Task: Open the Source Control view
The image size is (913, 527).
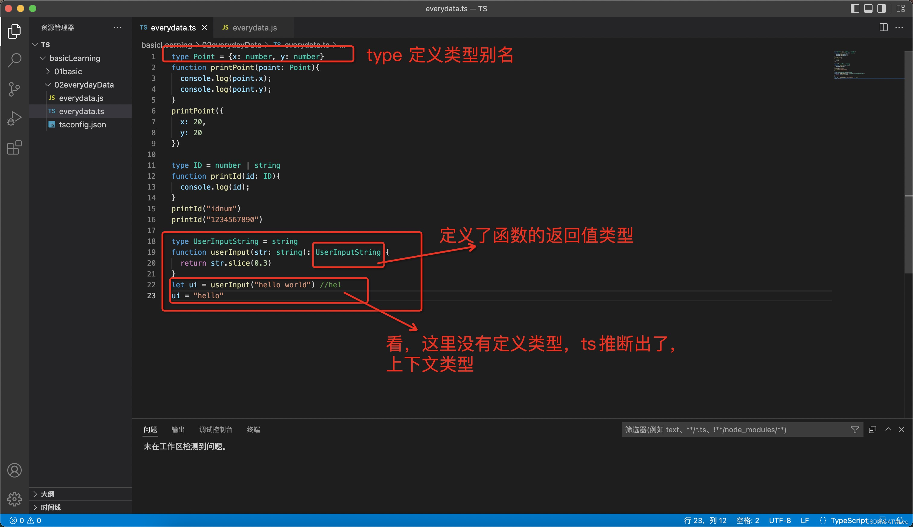Action: 14,89
